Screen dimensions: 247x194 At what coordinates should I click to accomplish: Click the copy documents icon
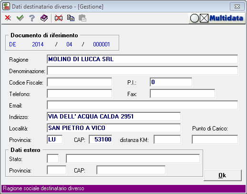click(x=71, y=18)
